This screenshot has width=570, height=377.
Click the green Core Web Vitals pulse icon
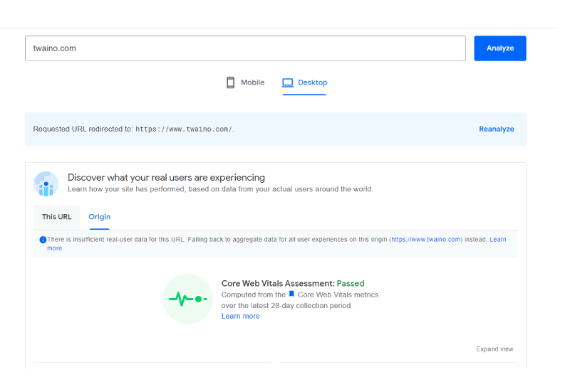pyautogui.click(x=187, y=299)
